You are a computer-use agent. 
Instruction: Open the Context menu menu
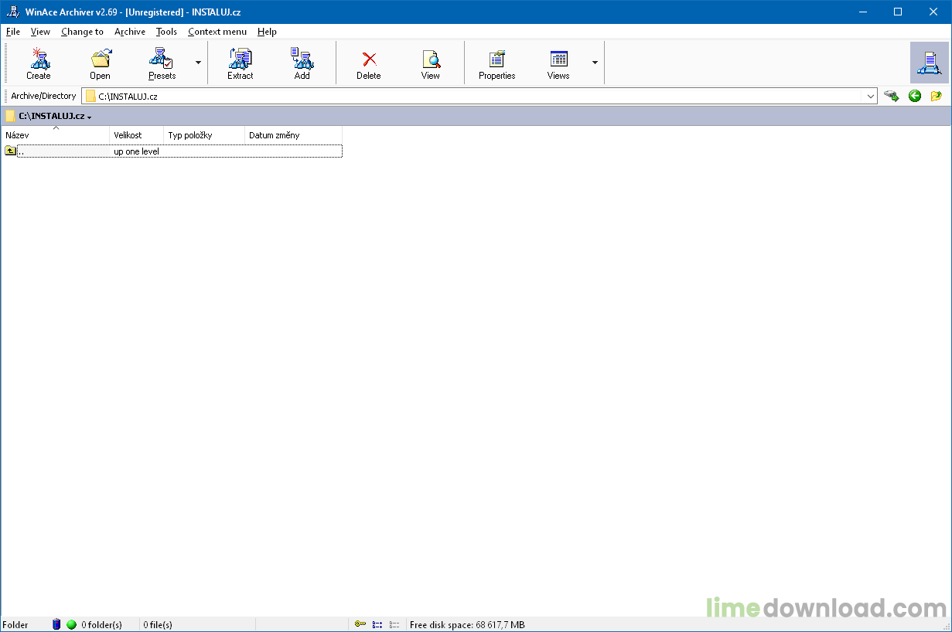pyautogui.click(x=217, y=32)
